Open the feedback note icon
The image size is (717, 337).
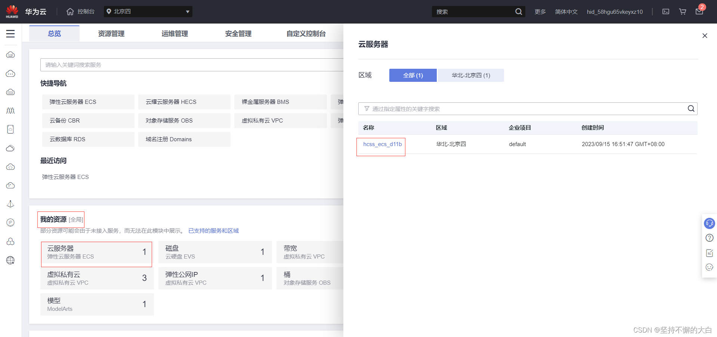709,253
